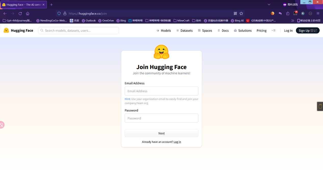
Task: Click the address bar URL huggingface.co/join
Action: (x=88, y=13)
